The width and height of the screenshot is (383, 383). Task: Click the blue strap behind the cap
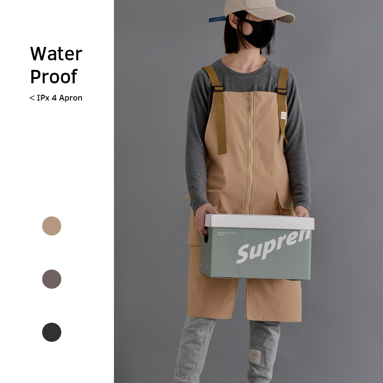(217, 19)
